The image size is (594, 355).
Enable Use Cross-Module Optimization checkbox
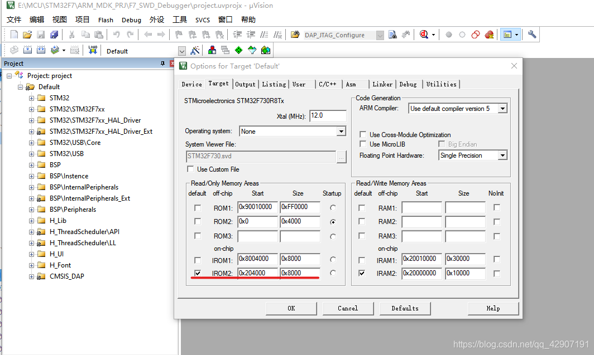tap(363, 134)
